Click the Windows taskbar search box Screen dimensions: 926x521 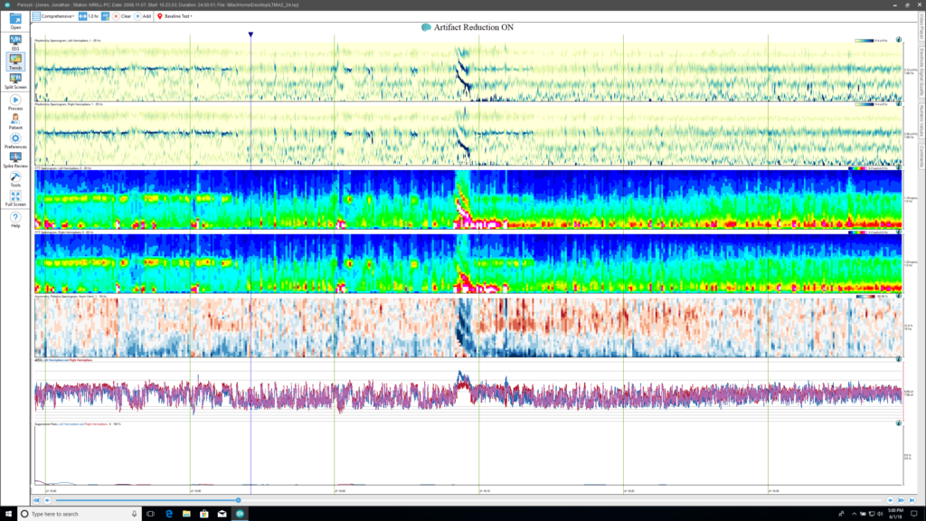80,514
